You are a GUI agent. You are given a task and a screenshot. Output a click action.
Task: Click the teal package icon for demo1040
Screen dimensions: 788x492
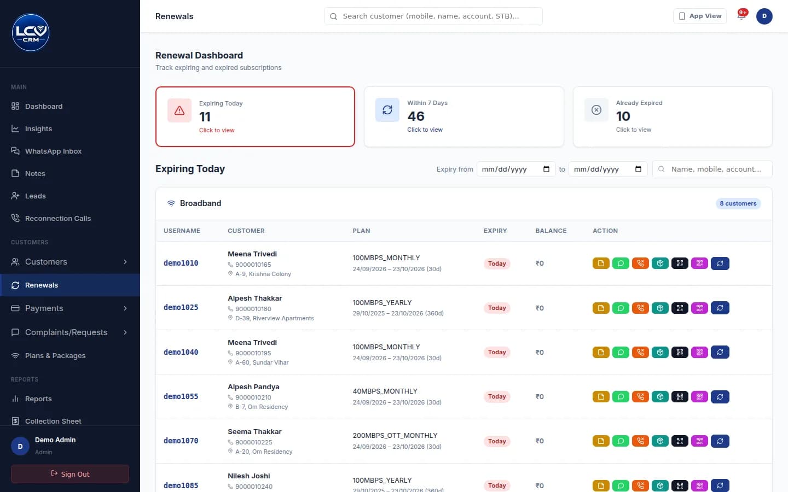click(x=660, y=352)
